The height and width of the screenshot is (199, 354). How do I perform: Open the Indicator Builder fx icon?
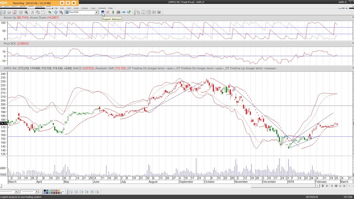coord(108,12)
